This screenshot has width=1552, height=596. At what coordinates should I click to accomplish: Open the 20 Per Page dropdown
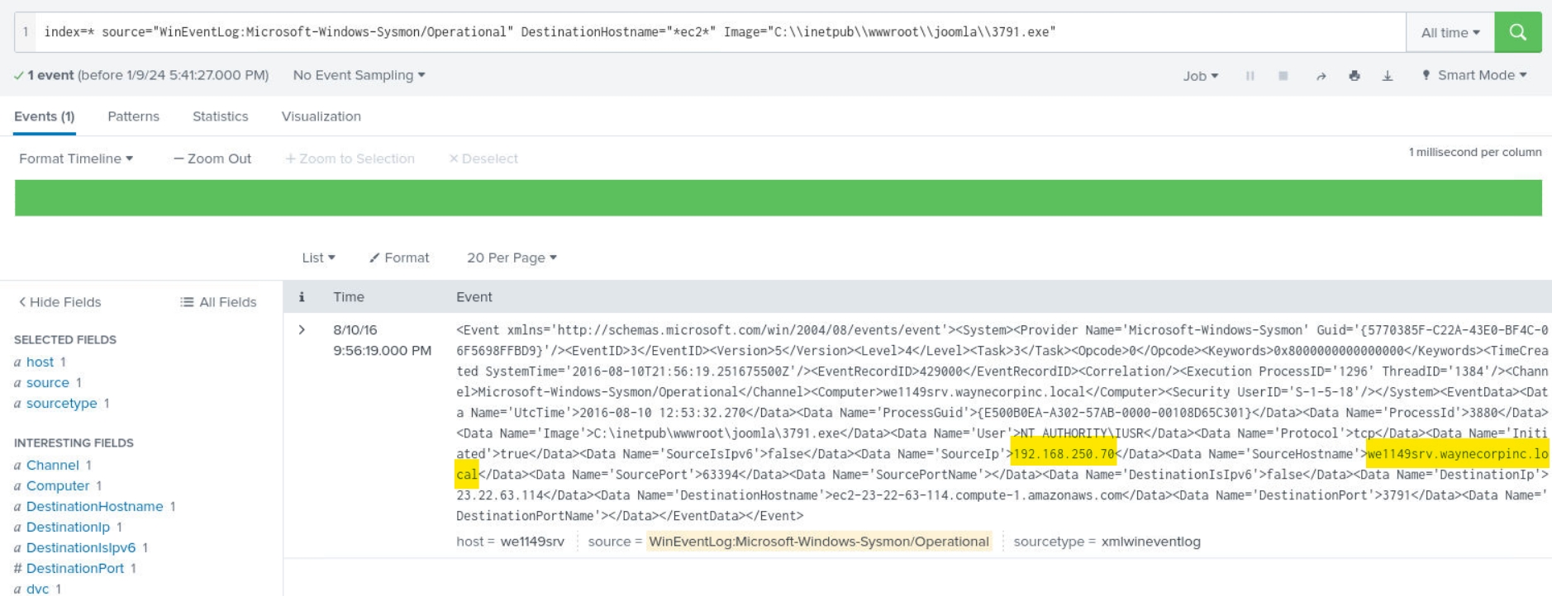[512, 258]
